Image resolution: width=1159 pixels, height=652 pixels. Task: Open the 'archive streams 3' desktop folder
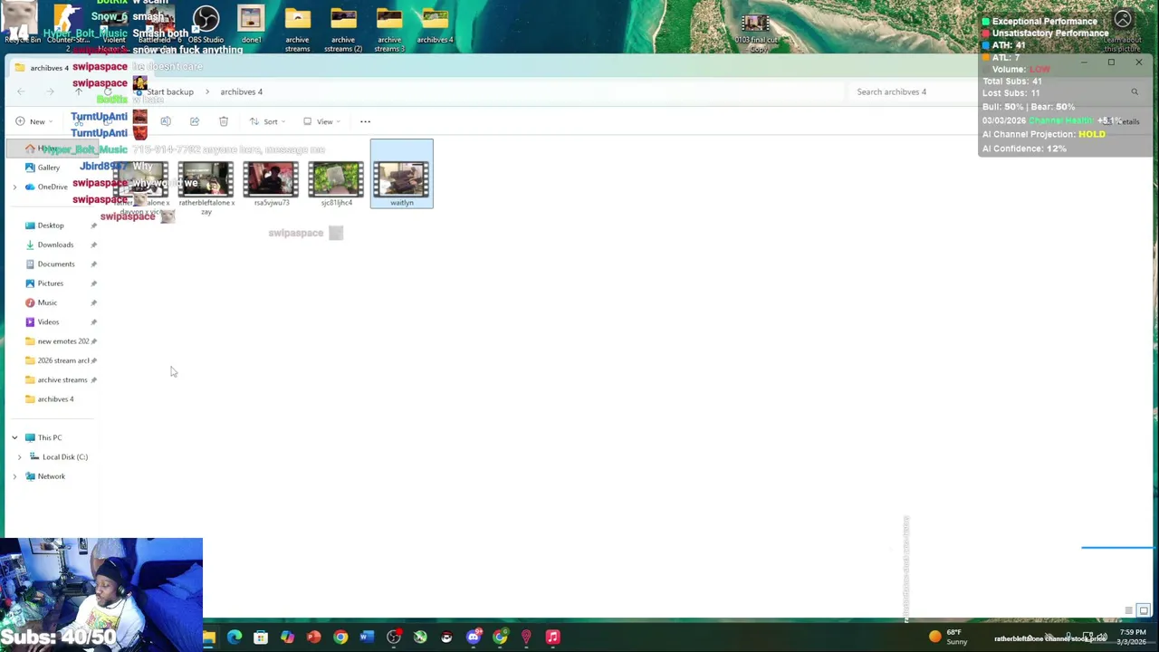coord(389,29)
